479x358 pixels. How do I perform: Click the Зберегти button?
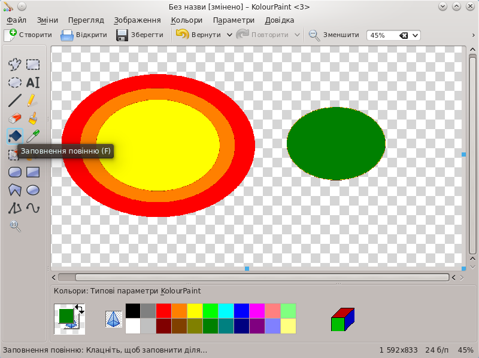[x=140, y=35]
